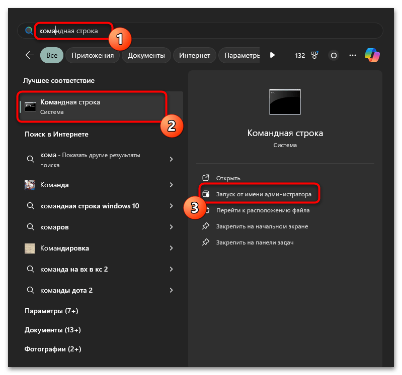Click the user account circle 'O'
Image resolution: width=402 pixels, height=375 pixels.
tap(334, 55)
